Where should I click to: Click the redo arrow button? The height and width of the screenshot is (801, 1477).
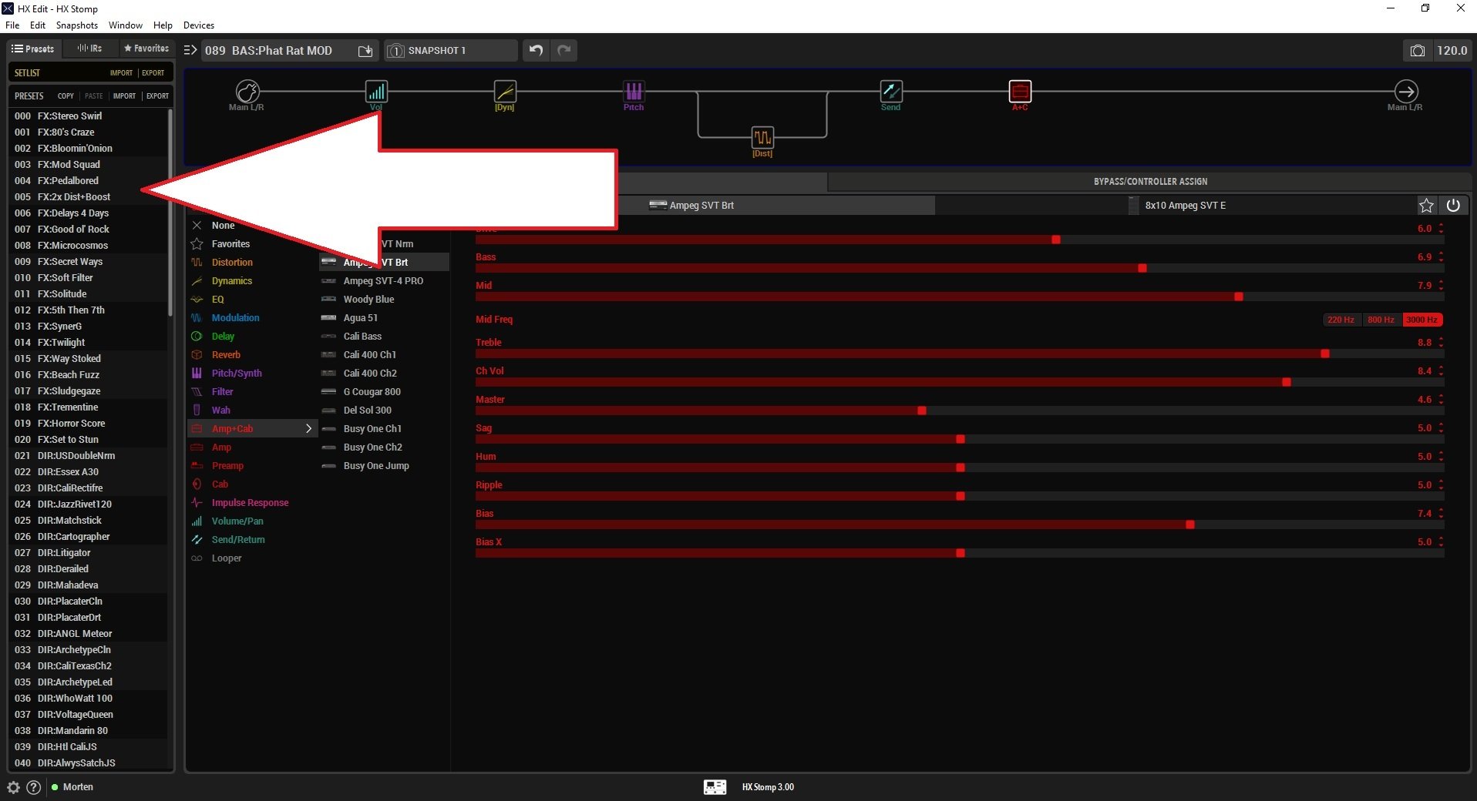(x=564, y=51)
